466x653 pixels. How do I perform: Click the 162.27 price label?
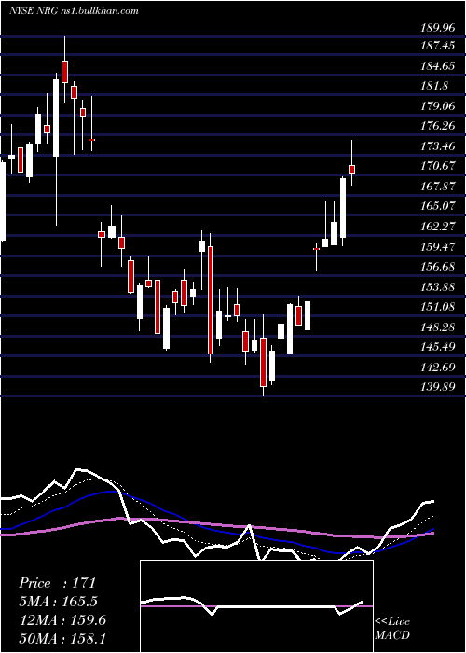point(438,227)
